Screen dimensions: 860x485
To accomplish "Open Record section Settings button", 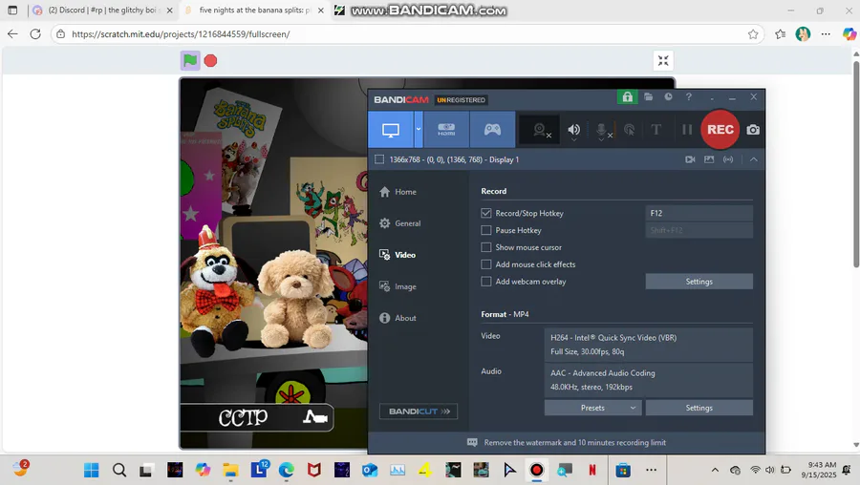I will (699, 281).
